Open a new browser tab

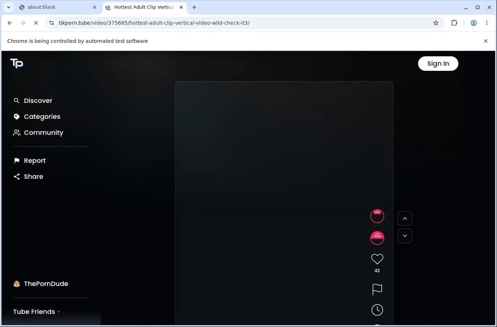[x=194, y=7]
